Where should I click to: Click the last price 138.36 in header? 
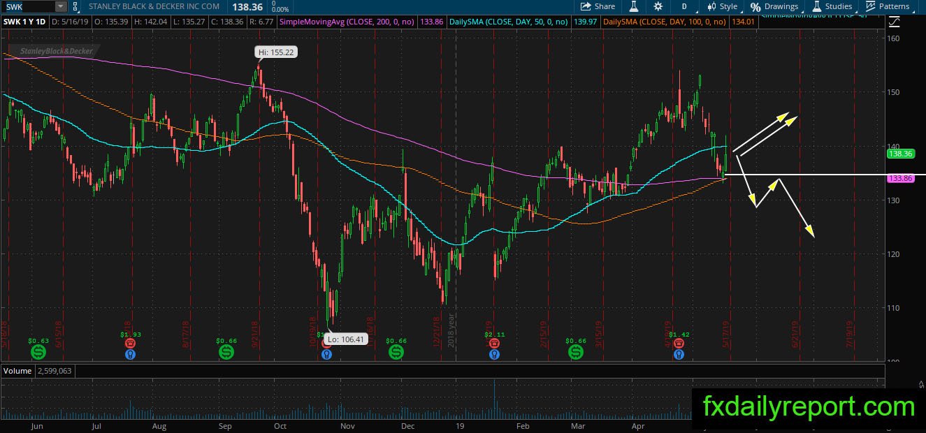pos(249,6)
